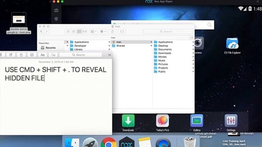This screenshot has width=262, height=147.
Task: Click the Nox sidebar location pin icon
Action: point(56,19)
